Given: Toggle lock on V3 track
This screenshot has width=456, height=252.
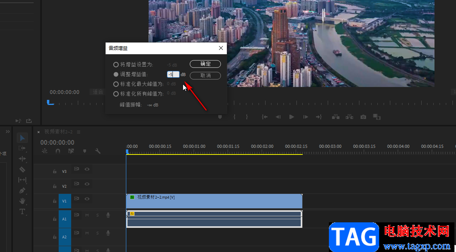Looking at the screenshot, I should pyautogui.click(x=55, y=171).
